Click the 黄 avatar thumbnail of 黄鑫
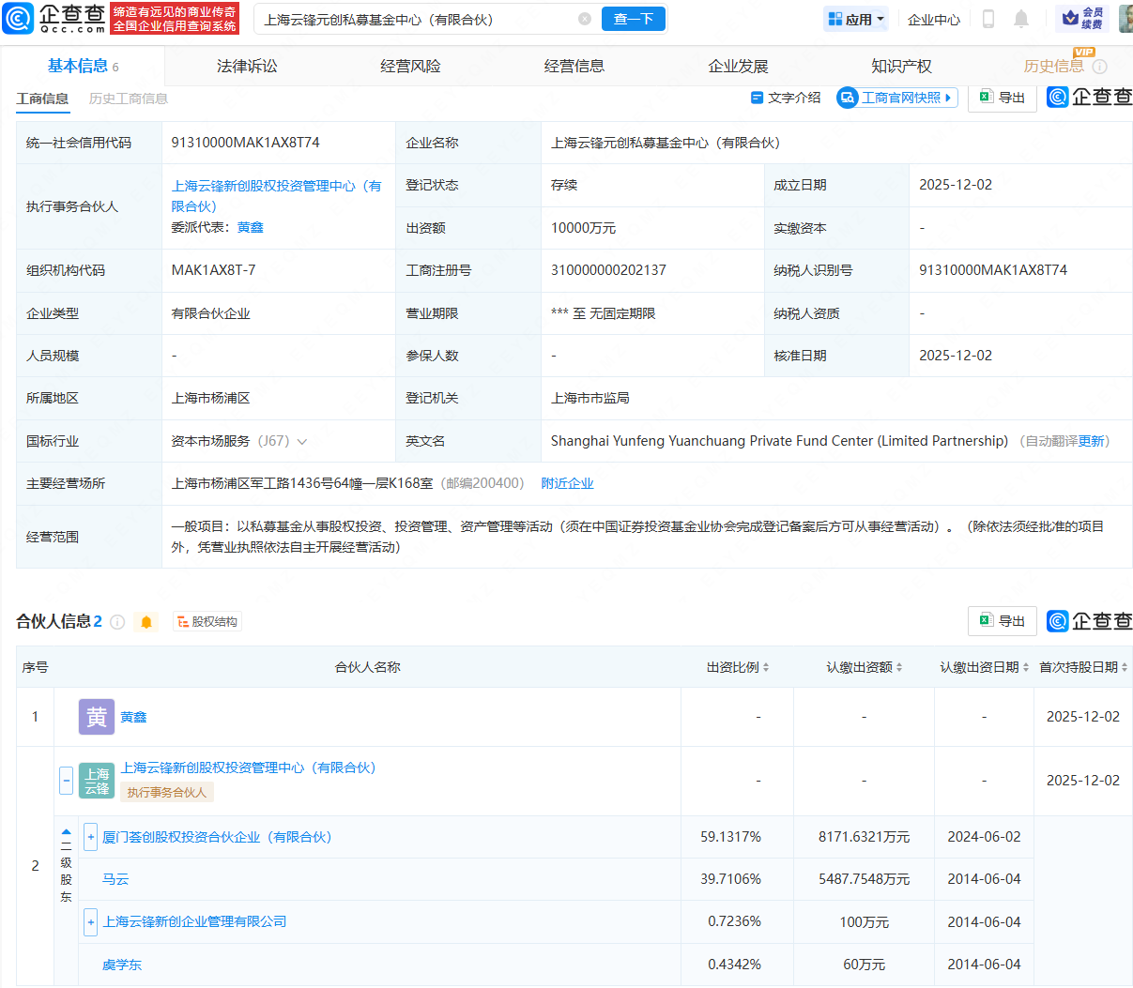 [x=96, y=717]
